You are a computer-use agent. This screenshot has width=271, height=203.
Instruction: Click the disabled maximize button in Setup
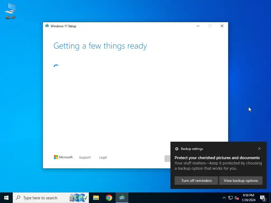[210, 26]
